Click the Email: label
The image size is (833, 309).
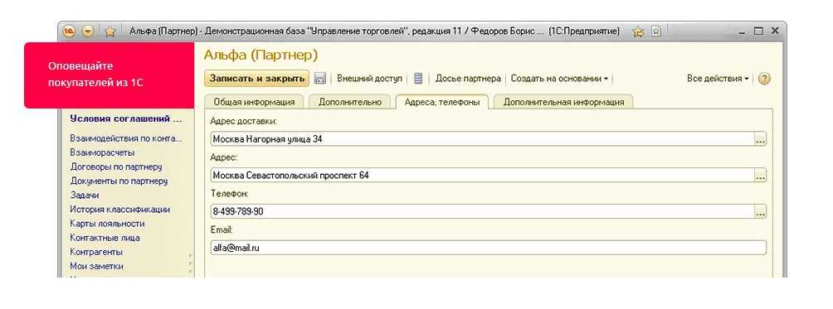coord(222,229)
